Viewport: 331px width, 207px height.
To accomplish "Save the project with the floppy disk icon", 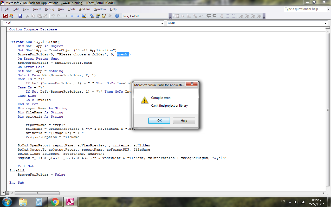I will pyautogui.click(x=20, y=16).
